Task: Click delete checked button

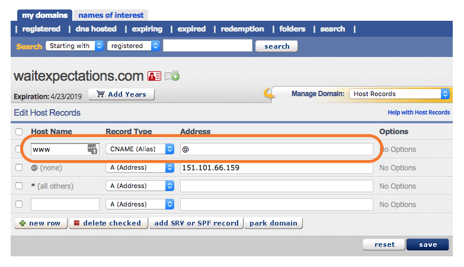Action: [107, 223]
